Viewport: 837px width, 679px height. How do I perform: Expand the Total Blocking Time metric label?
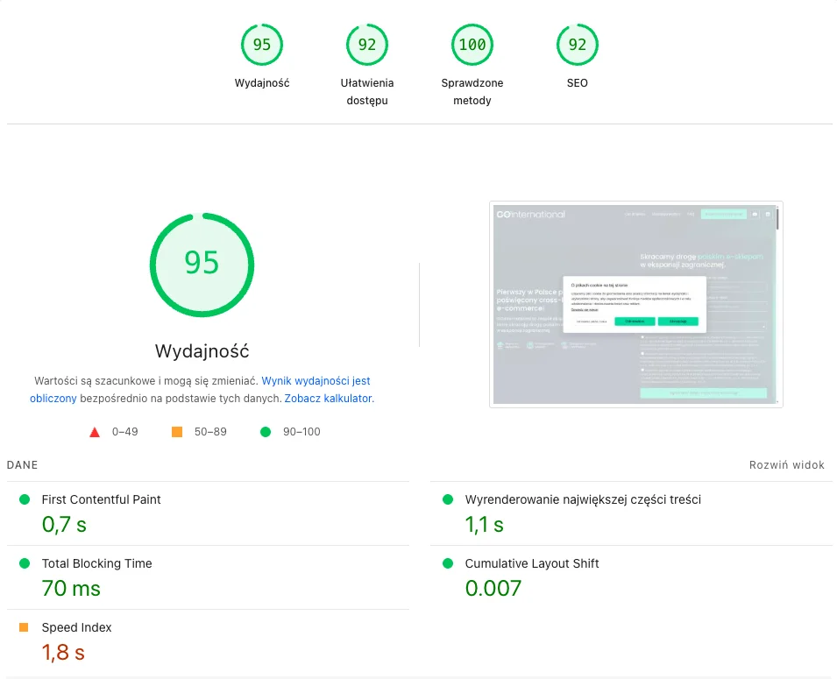pyautogui.click(x=96, y=563)
